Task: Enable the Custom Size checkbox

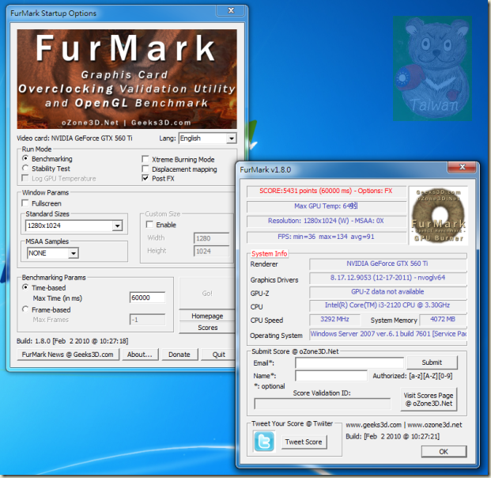Action: tap(149, 225)
